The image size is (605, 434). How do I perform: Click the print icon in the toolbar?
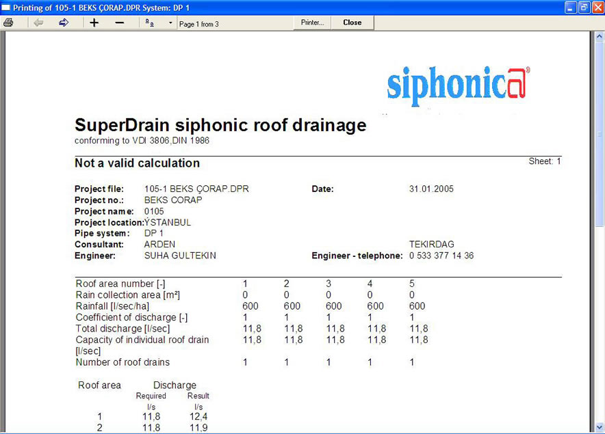tap(8, 23)
